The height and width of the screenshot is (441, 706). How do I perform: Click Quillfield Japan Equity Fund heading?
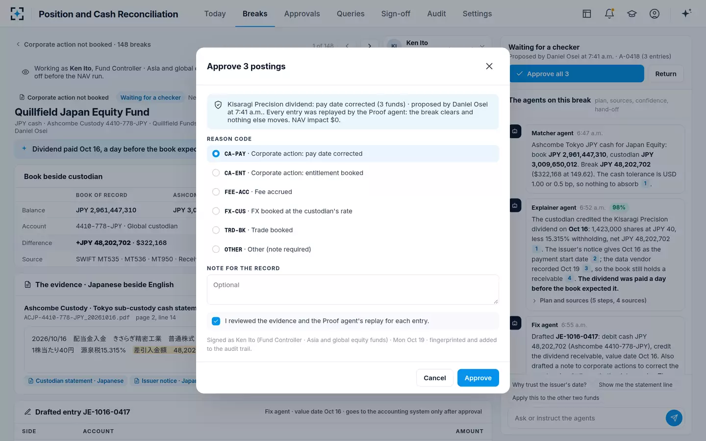[x=82, y=112]
